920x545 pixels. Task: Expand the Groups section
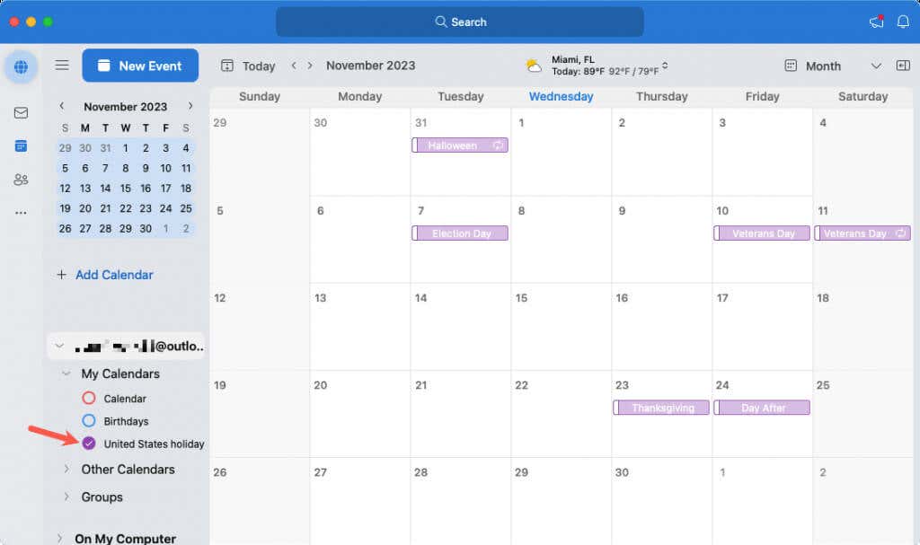pyautogui.click(x=66, y=497)
